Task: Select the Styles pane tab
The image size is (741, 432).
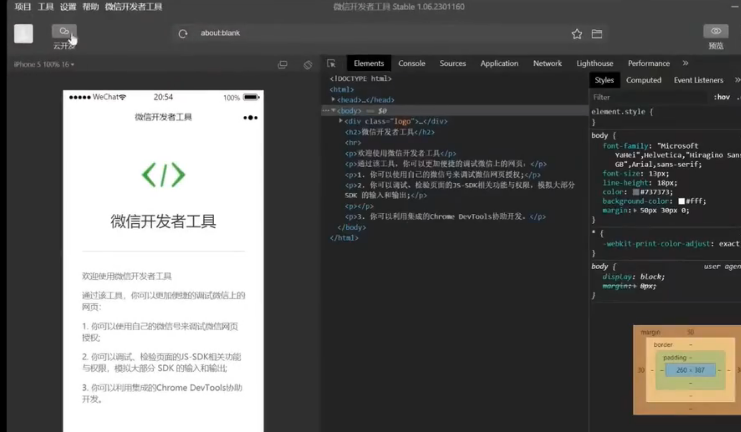Action: click(x=604, y=80)
